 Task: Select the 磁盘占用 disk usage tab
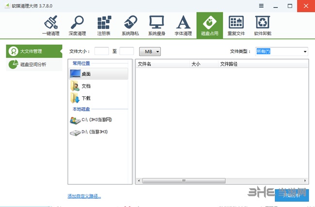(210, 26)
